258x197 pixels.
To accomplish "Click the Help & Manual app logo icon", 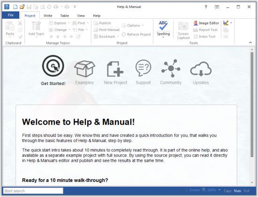I will (7, 7).
